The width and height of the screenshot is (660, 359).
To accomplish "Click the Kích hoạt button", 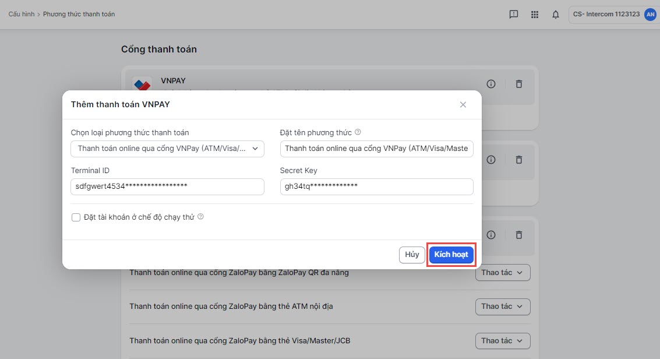I will pos(451,255).
